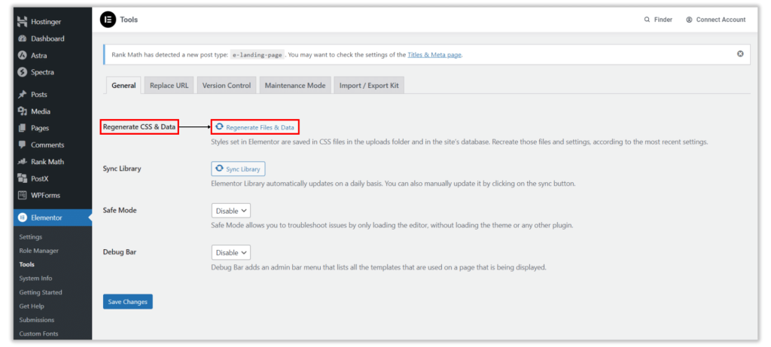Image resolution: width=771 pixels, height=347 pixels.
Task: Open Comments menu label
Action: coord(47,145)
